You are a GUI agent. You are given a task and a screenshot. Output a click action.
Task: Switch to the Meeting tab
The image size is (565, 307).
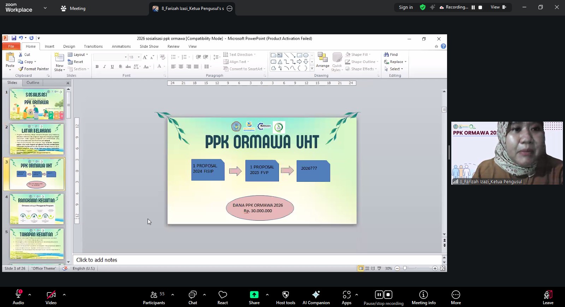(x=73, y=8)
